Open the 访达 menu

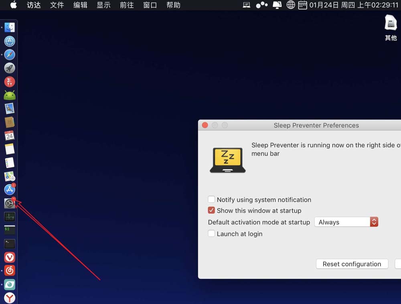34,5
